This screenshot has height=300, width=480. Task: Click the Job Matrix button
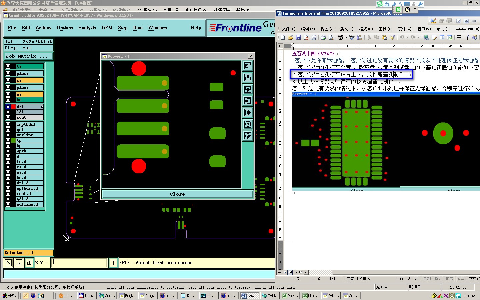click(28, 56)
